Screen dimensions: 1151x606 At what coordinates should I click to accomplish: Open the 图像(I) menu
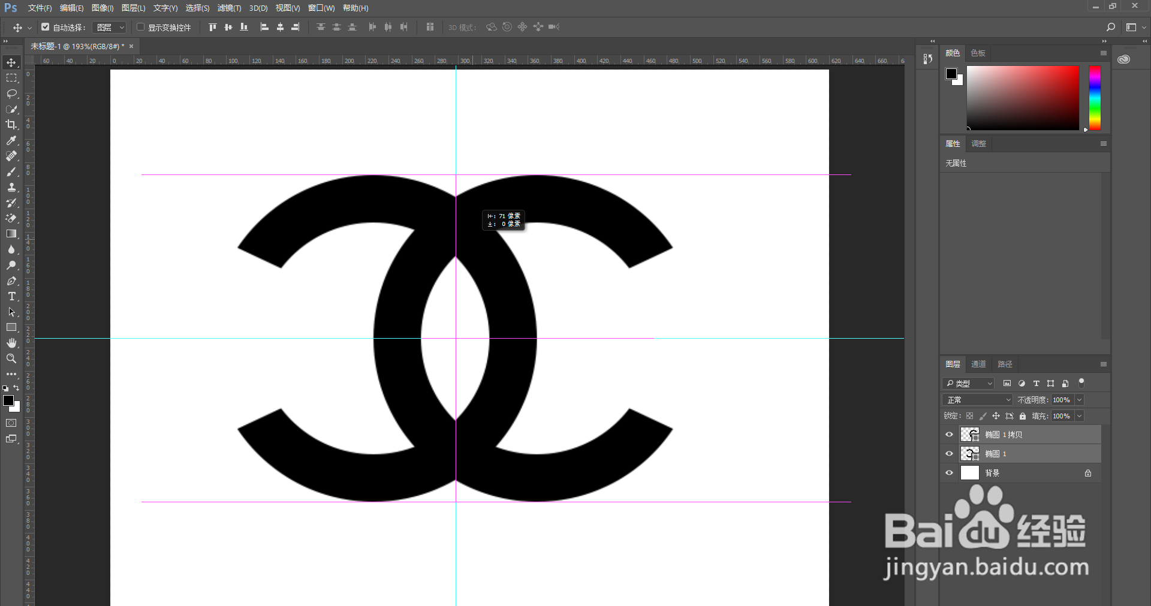(x=103, y=8)
